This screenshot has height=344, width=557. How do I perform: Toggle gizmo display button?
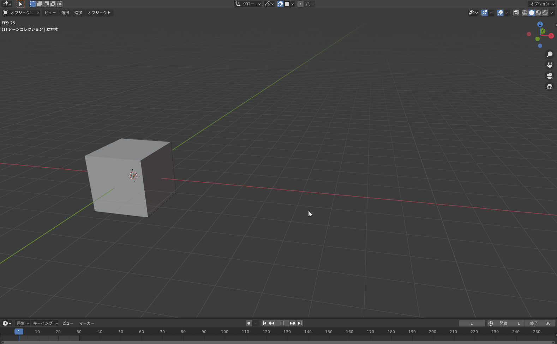(484, 13)
